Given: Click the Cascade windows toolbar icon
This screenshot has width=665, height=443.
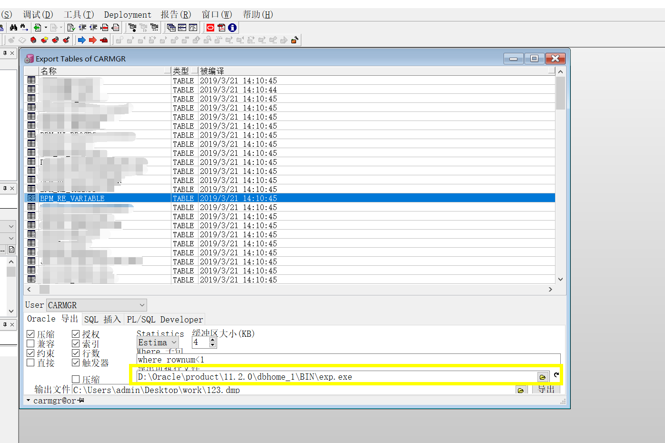Looking at the screenshot, I should (x=171, y=28).
